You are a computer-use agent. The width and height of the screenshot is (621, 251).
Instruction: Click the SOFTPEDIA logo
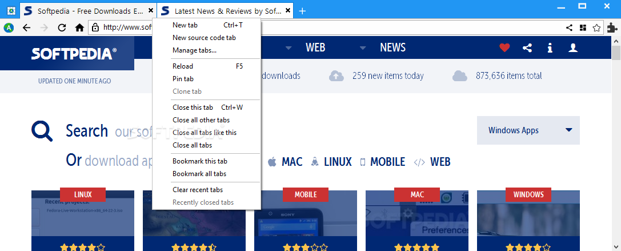74,54
